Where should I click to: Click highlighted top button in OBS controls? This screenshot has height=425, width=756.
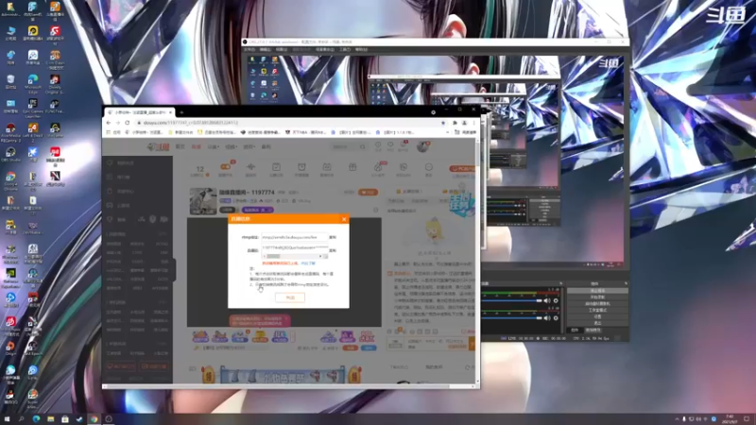click(x=597, y=291)
